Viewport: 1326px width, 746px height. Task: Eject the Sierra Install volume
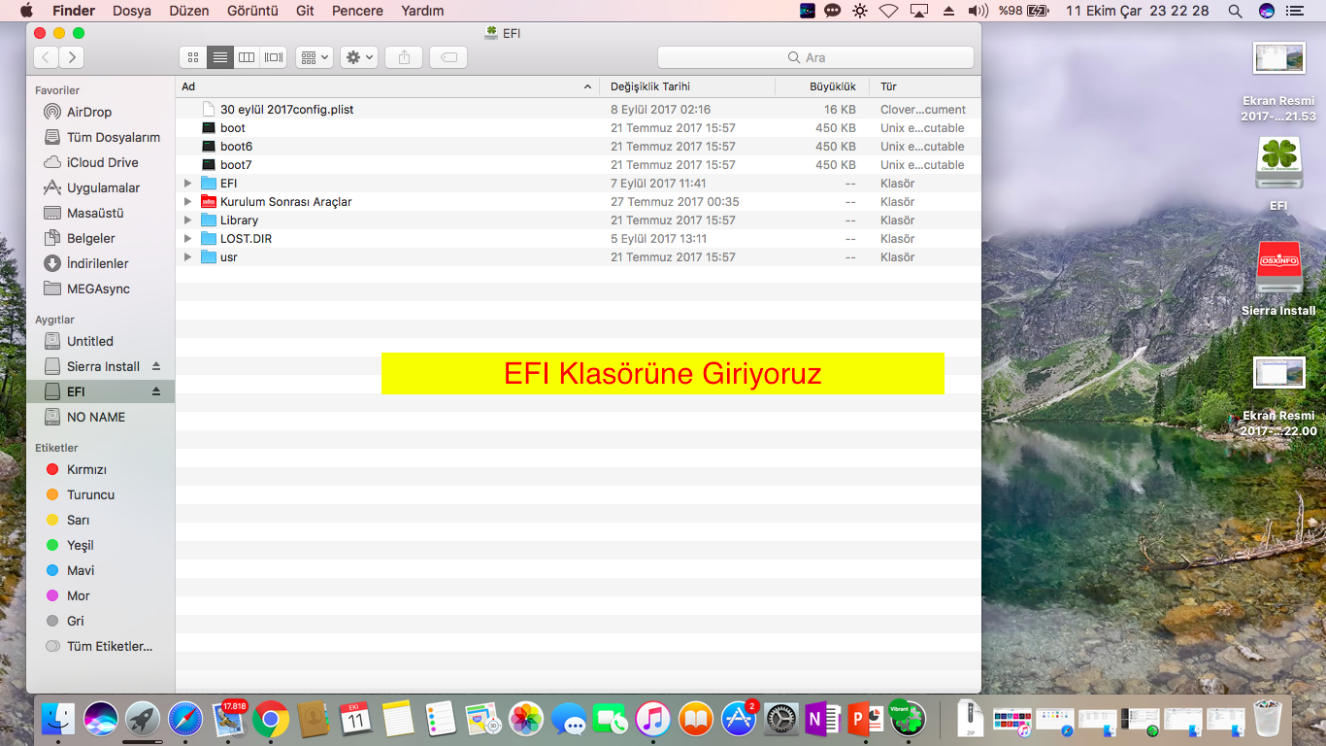tap(156, 366)
